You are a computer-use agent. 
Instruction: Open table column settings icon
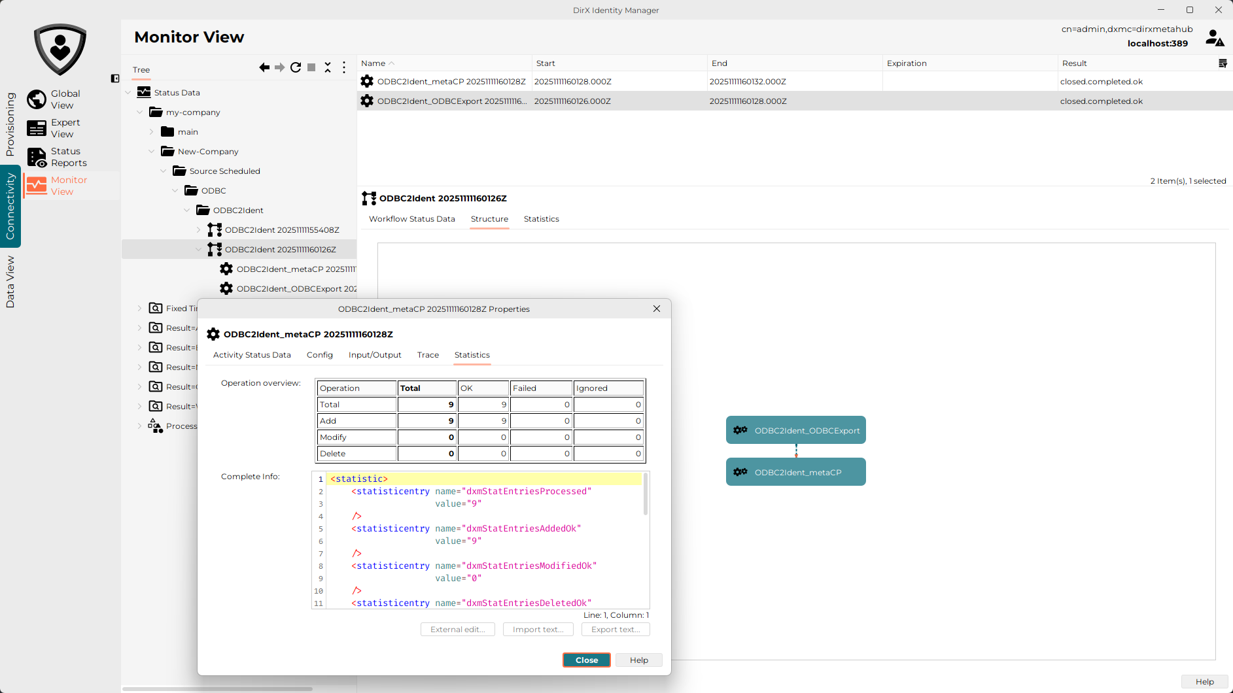[x=1223, y=63]
